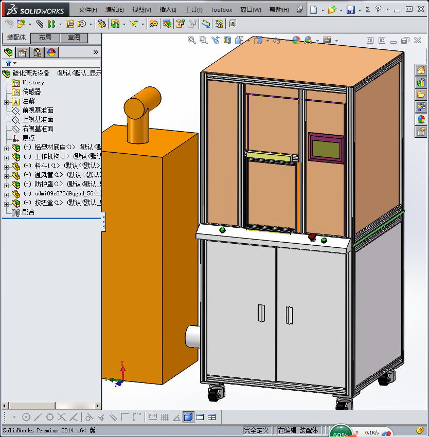429x437 pixels.
Task: Toggle shaded with edges display button
Action: click(188, 417)
